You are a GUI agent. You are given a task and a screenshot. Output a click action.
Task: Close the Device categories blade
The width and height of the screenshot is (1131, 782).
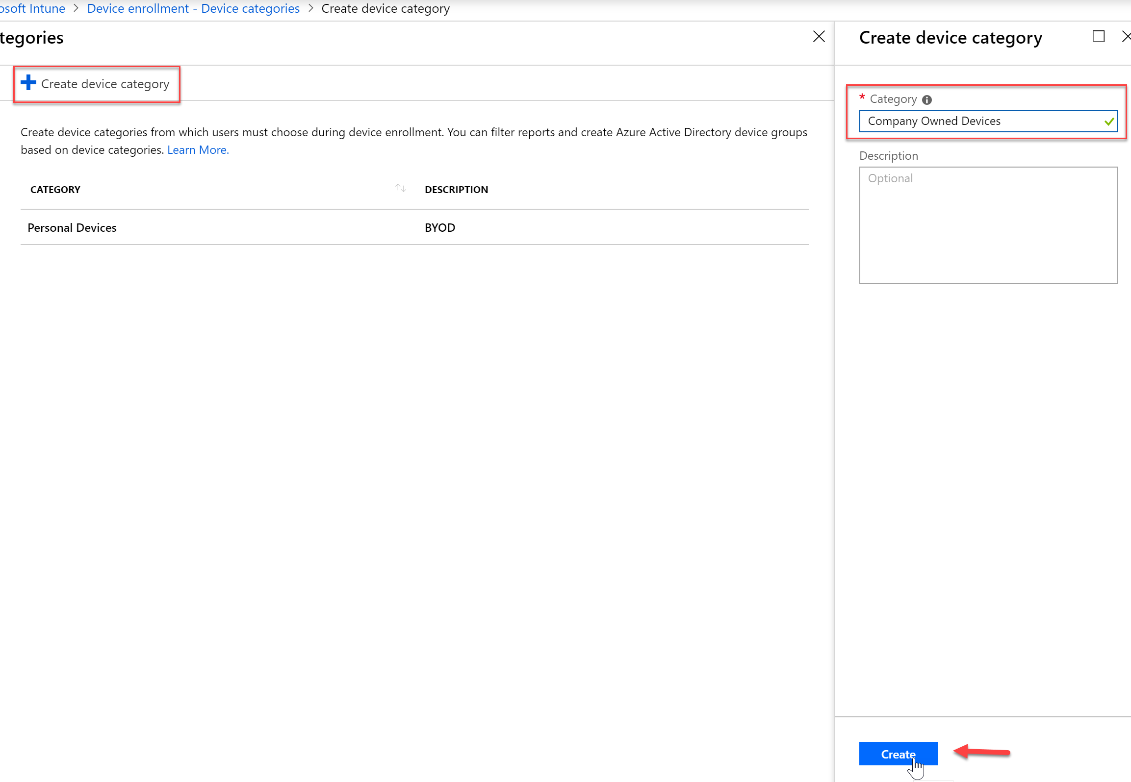pos(819,37)
